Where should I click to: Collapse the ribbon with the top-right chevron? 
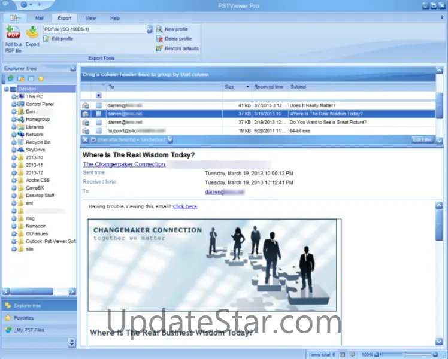(x=442, y=18)
